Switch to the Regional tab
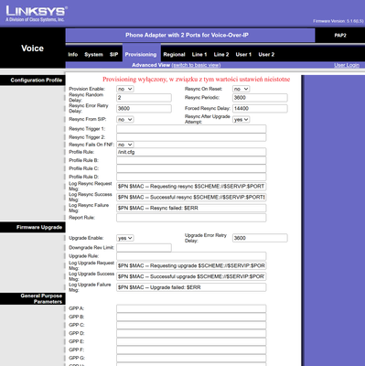 coord(174,54)
